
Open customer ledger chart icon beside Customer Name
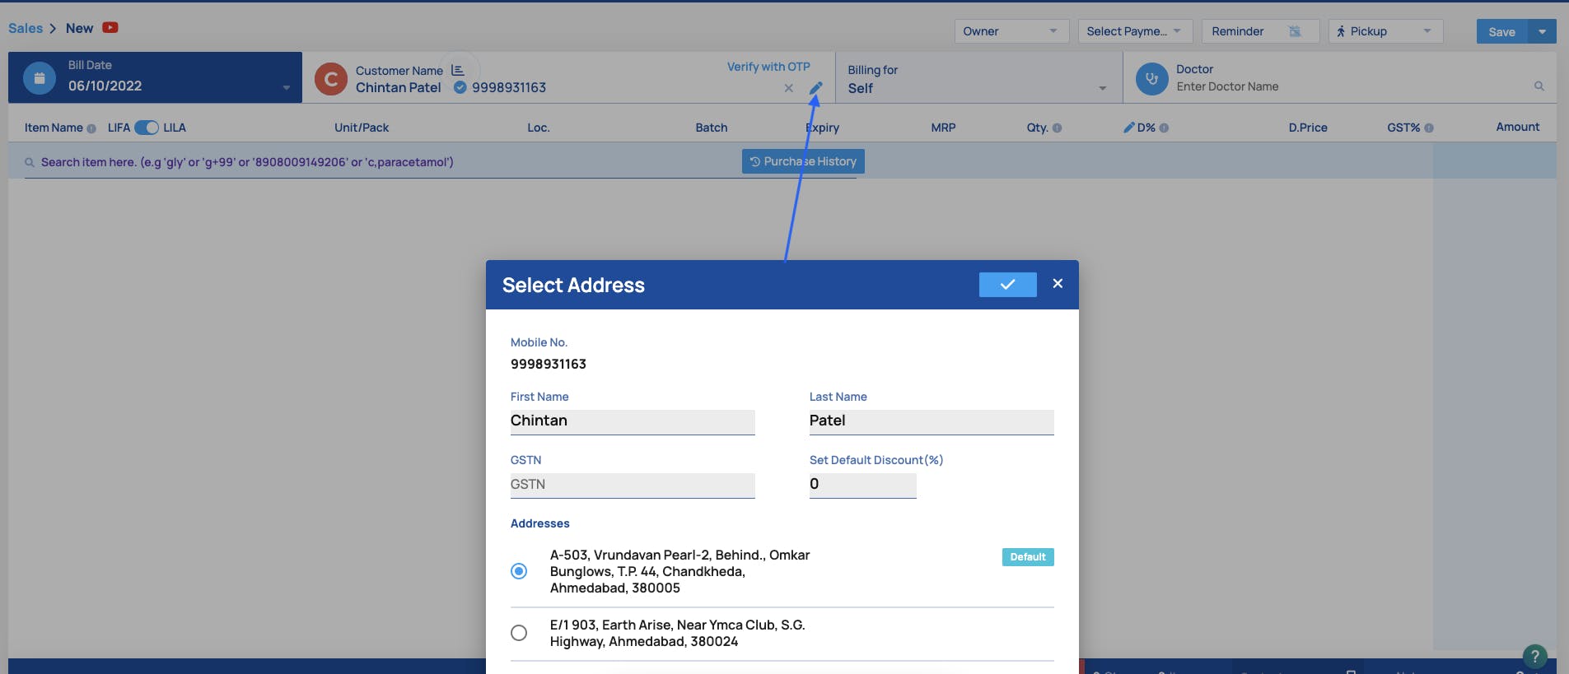click(x=458, y=71)
